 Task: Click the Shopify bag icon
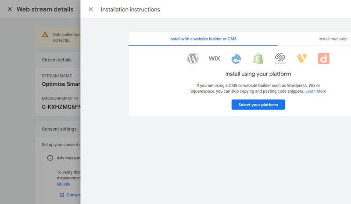(258, 58)
